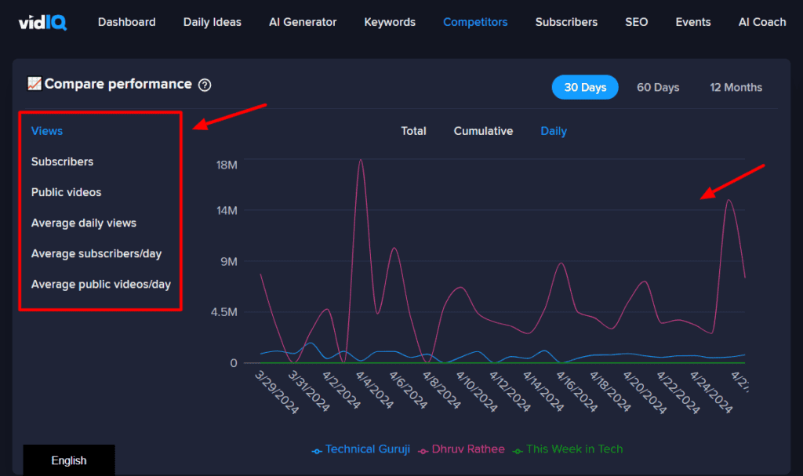Open the English language selector
This screenshot has height=476, width=803.
(68, 460)
